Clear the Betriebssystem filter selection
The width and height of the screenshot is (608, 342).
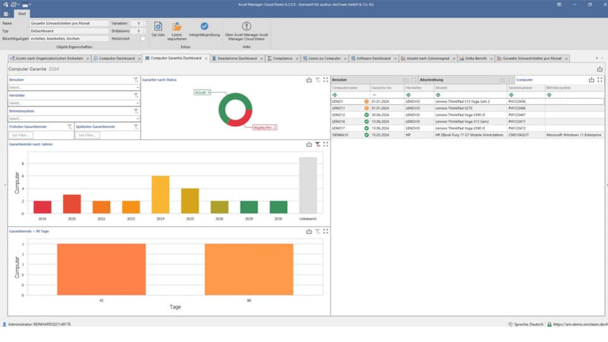136,111
